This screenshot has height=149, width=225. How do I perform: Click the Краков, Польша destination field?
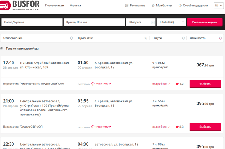coord(94,22)
